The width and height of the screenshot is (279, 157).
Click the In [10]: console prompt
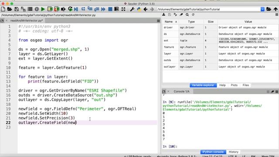click(170, 147)
